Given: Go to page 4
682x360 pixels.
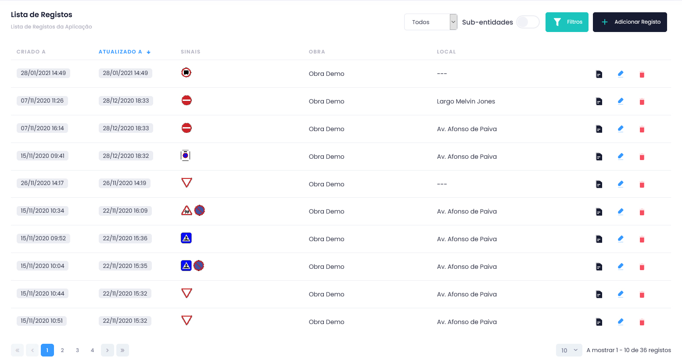Looking at the screenshot, I should click(x=92, y=350).
